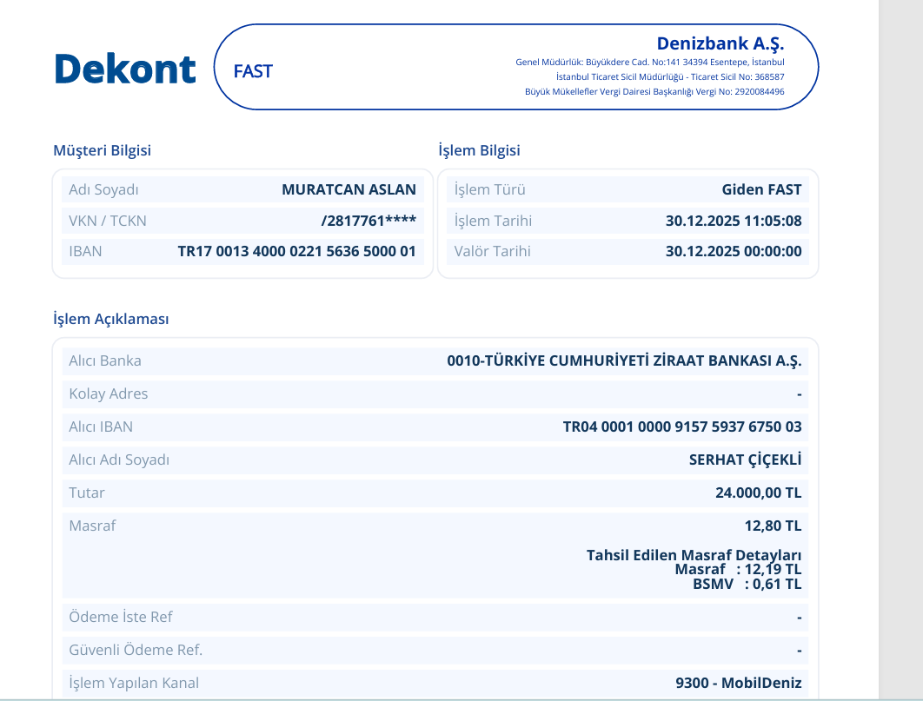Screen dimensions: 923x701
Task: Select the BSMV : 0,61 TL line
Action: (x=747, y=584)
